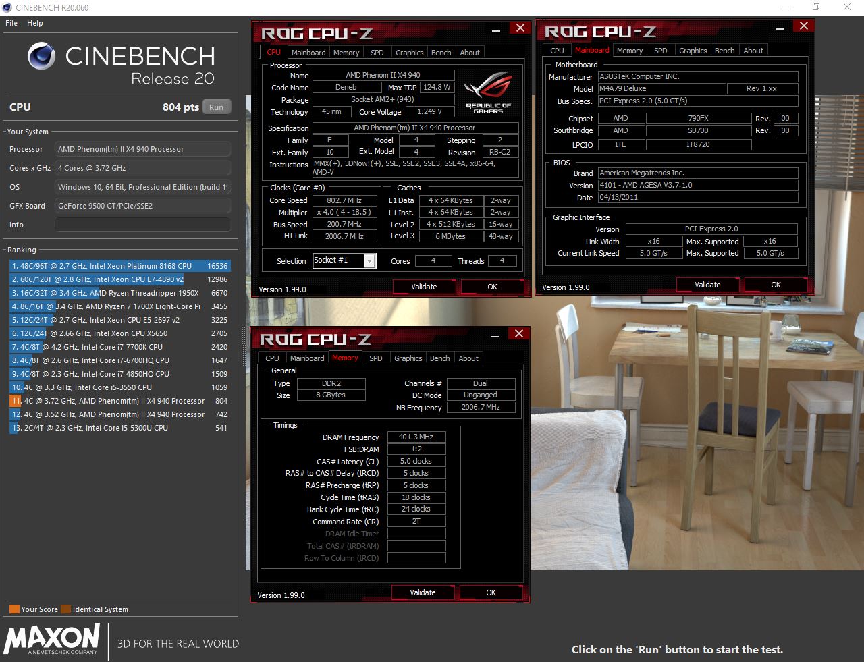
Task: Click the orange Your Score legend swatch
Action: pos(14,609)
